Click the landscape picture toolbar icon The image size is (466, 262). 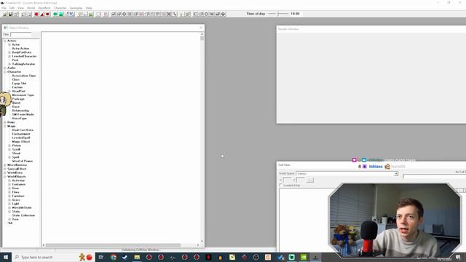click(91, 15)
